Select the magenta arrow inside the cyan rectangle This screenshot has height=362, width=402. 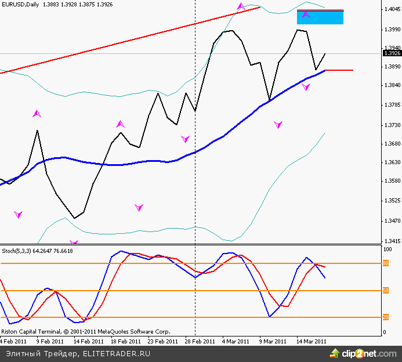point(306,15)
